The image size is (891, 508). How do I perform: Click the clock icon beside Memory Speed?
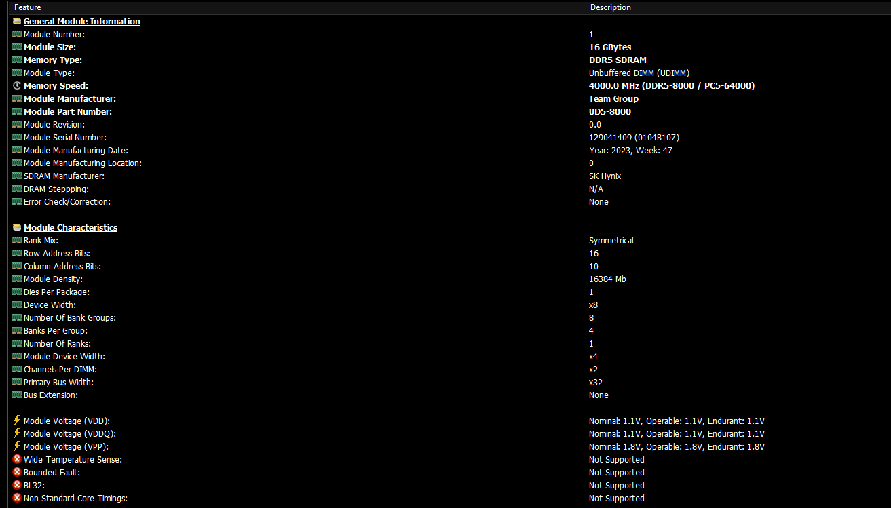pyautogui.click(x=17, y=86)
